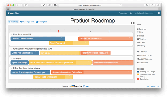
Task: Click Optimization red swatch
Action: pos(138,79)
